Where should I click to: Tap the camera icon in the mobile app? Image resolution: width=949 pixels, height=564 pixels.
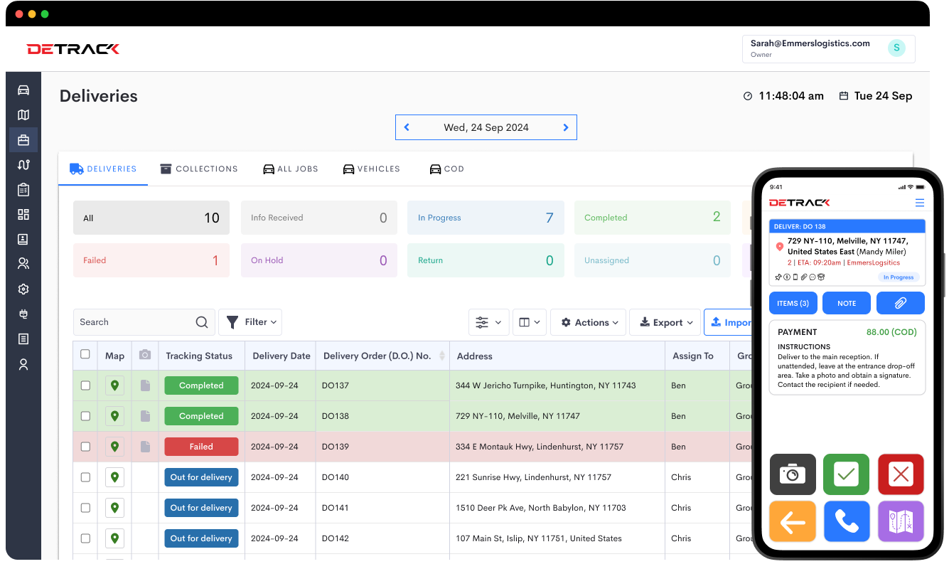pos(793,474)
